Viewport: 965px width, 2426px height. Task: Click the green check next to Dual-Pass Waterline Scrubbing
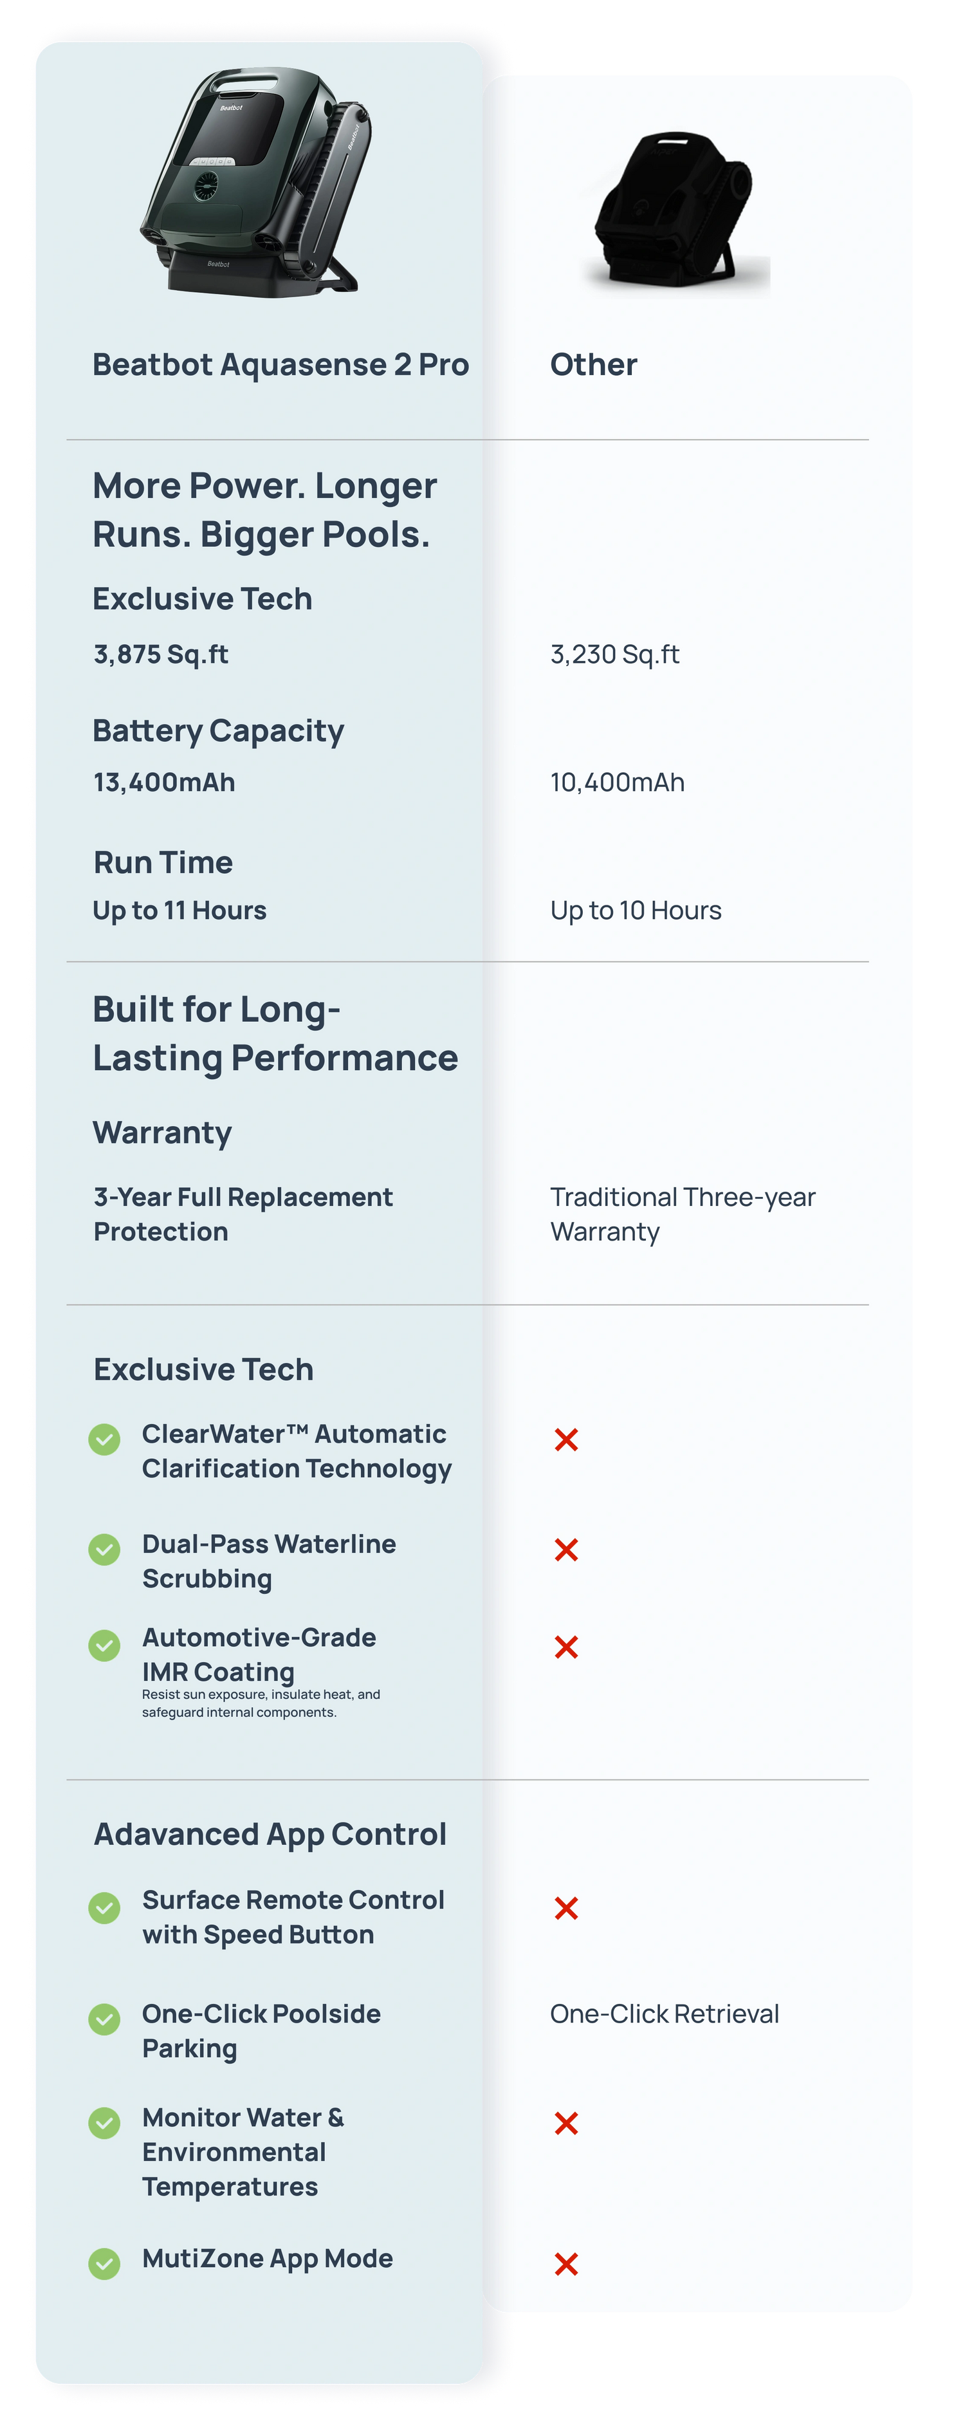104,1549
